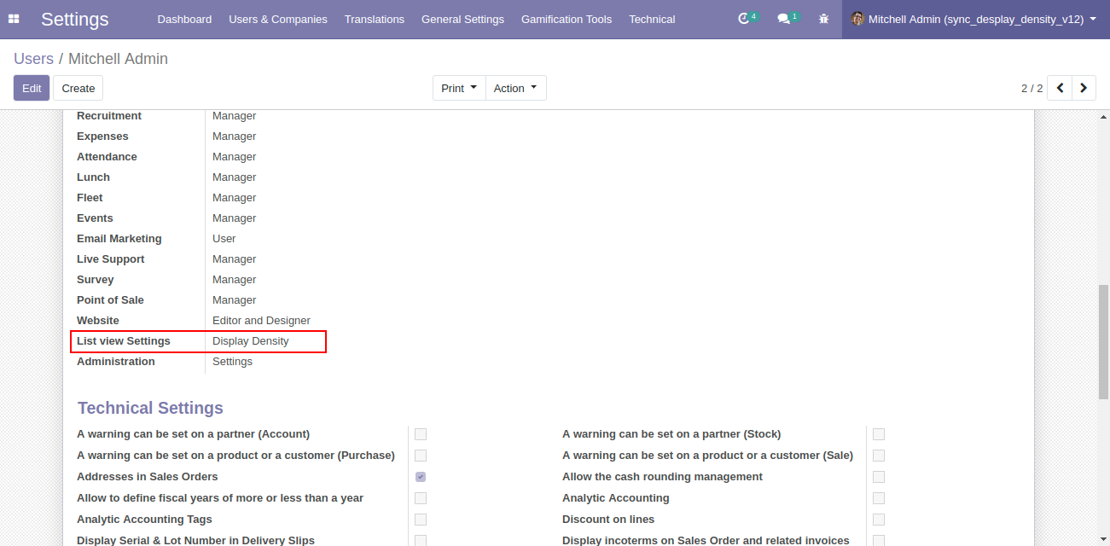Toggle warning on a partner (Account) checkbox
The image size is (1110, 546).
421,434
